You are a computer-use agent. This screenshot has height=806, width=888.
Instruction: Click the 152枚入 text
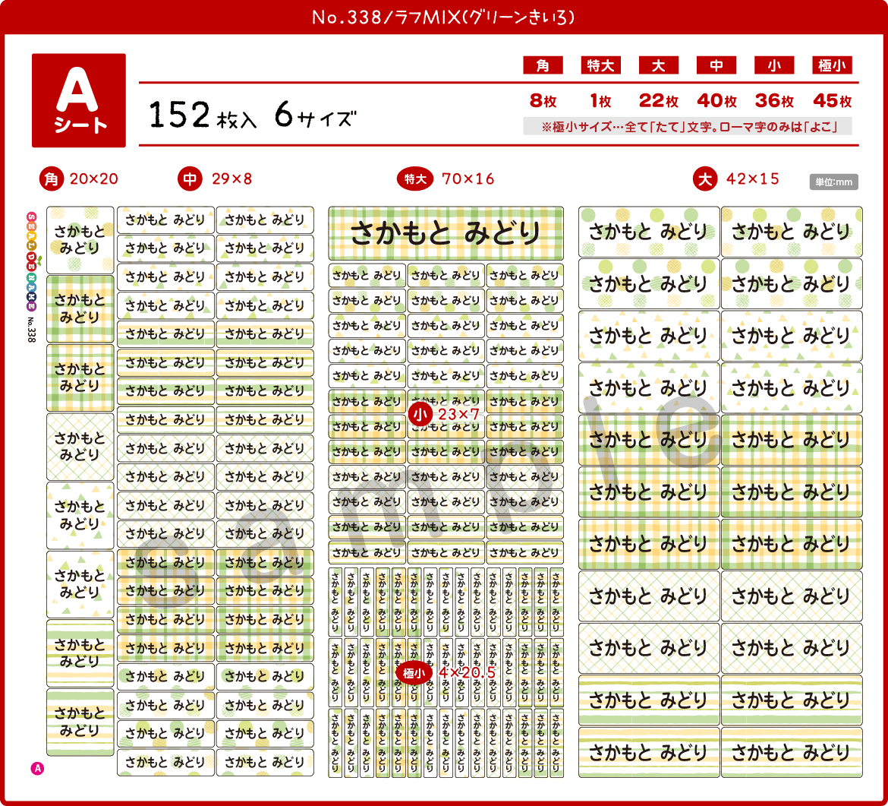[203, 115]
